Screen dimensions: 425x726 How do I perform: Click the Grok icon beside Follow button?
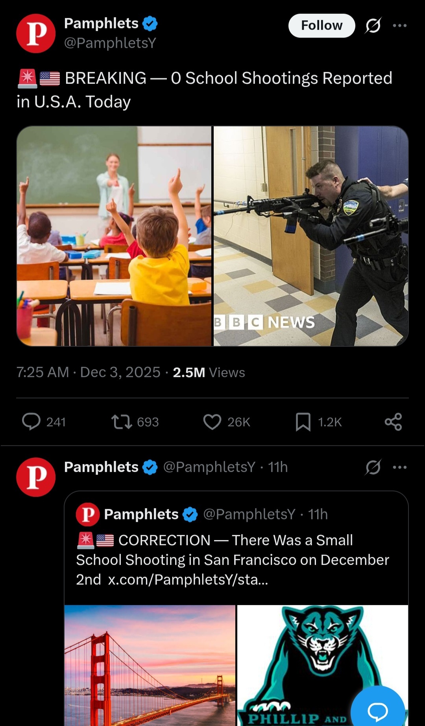point(373,26)
